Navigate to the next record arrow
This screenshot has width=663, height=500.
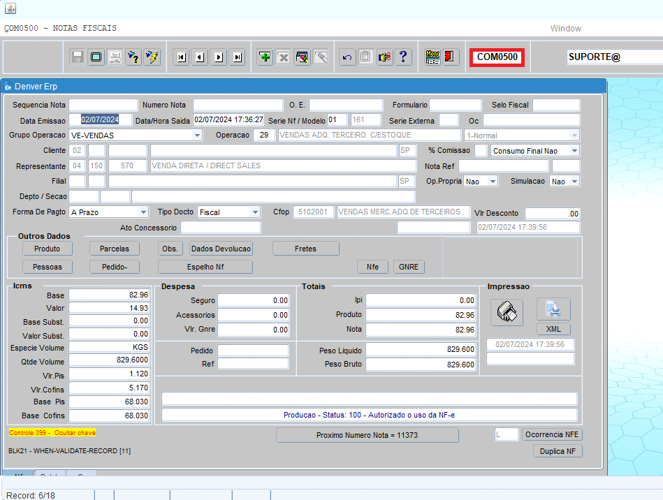pyautogui.click(x=219, y=57)
